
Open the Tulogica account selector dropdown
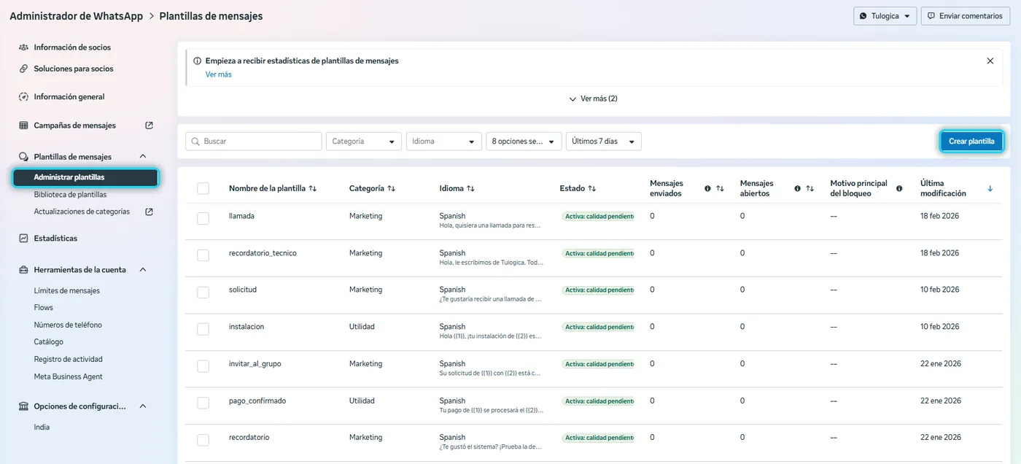click(885, 16)
